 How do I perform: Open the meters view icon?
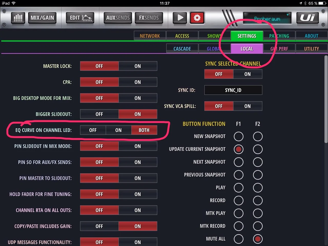pyautogui.click(x=18, y=18)
